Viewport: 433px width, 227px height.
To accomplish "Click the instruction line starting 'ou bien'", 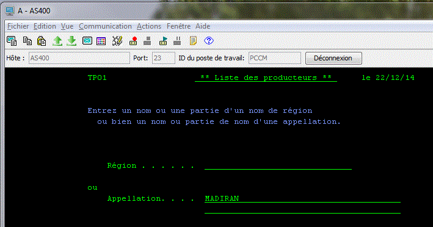I will (219, 121).
